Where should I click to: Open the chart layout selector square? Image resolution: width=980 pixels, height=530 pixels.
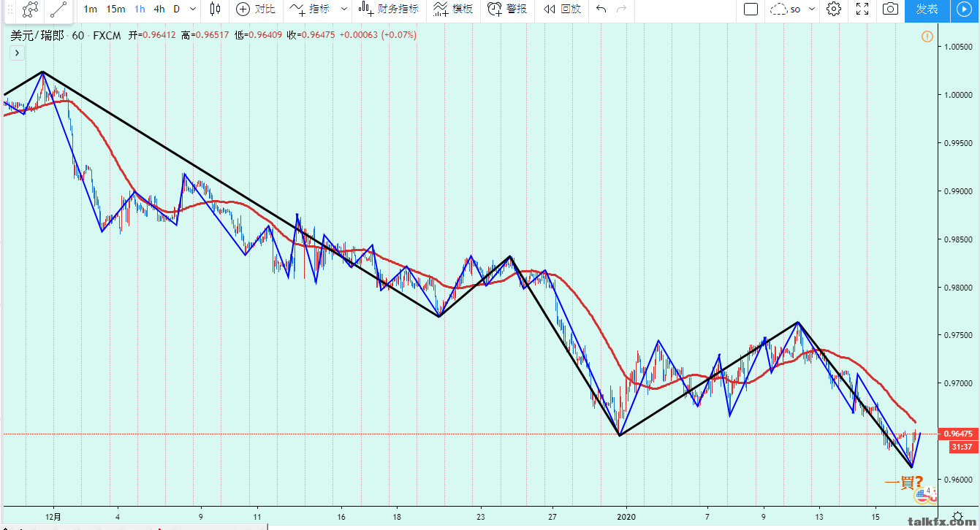click(751, 9)
